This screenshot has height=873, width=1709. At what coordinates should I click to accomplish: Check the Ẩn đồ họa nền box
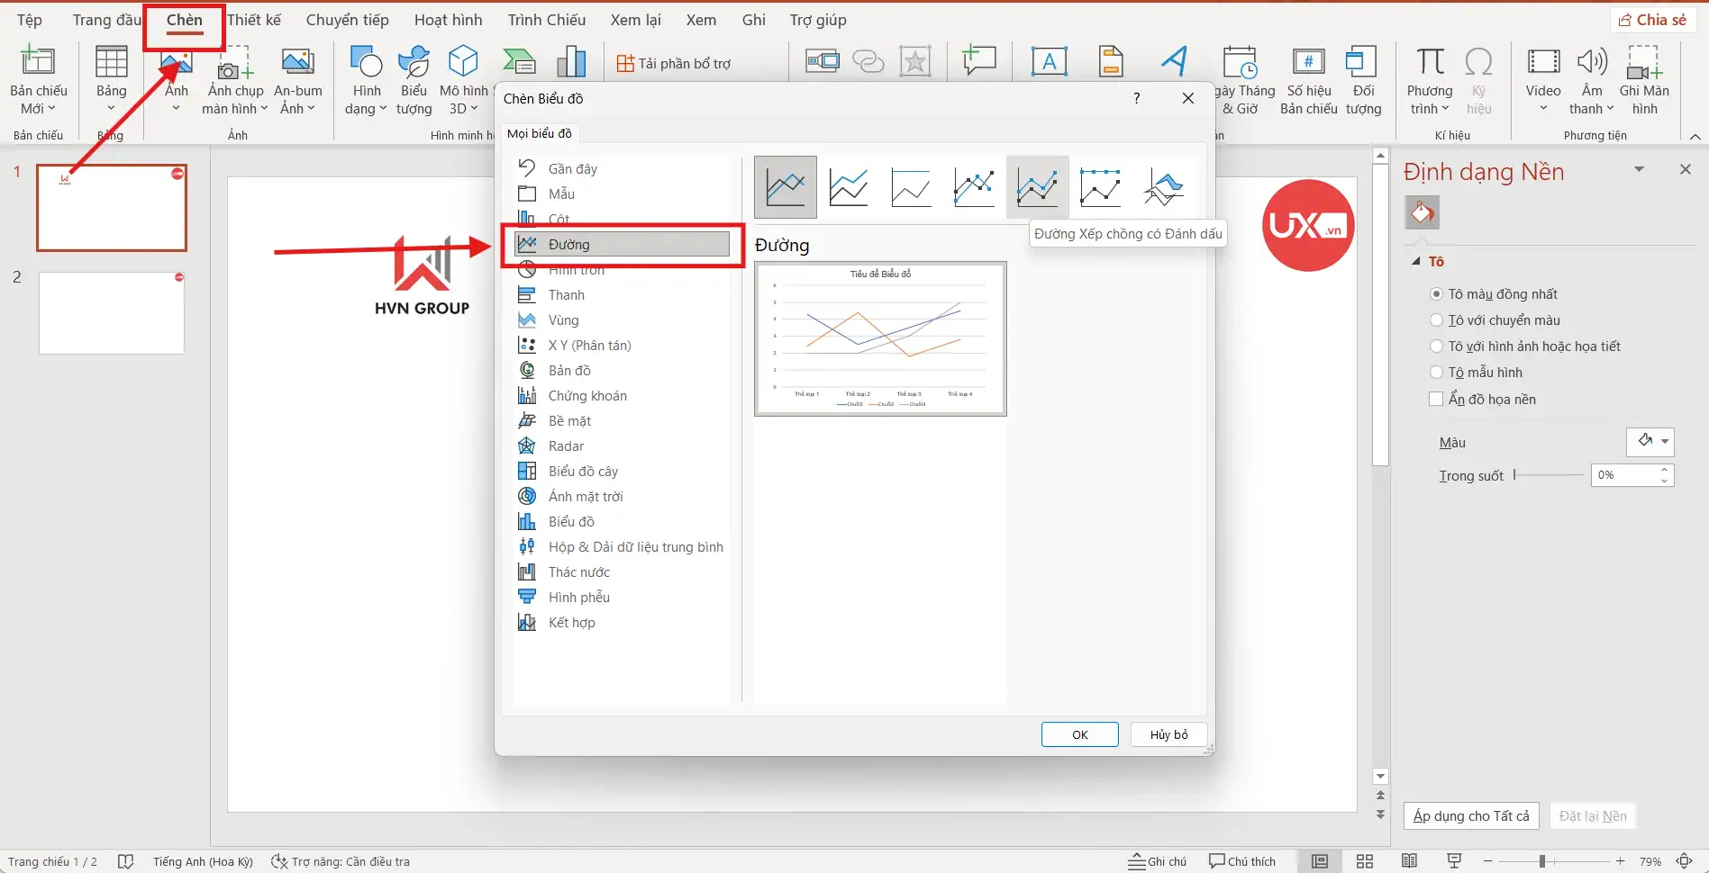(1436, 400)
